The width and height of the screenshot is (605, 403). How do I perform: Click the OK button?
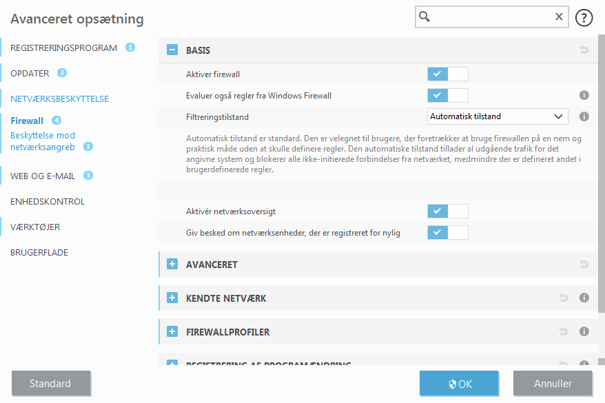(x=459, y=384)
